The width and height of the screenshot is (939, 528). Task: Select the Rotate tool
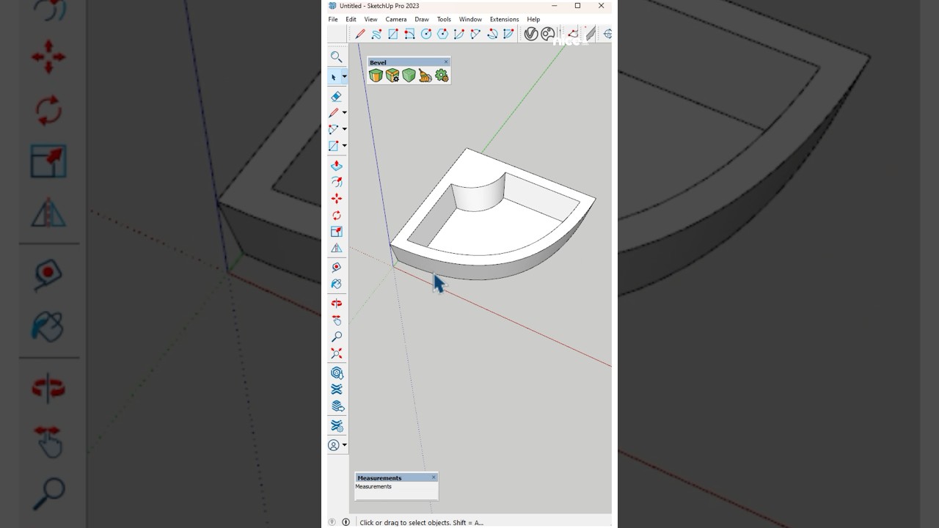tap(336, 216)
